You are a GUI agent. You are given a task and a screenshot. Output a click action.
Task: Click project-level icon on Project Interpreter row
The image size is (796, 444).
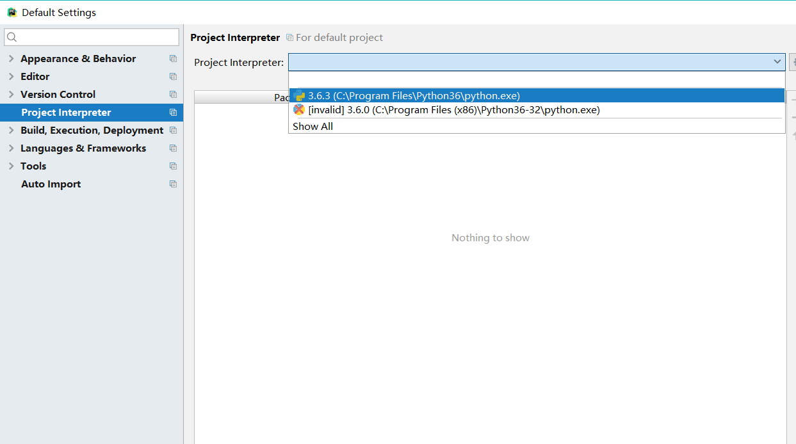coord(173,112)
